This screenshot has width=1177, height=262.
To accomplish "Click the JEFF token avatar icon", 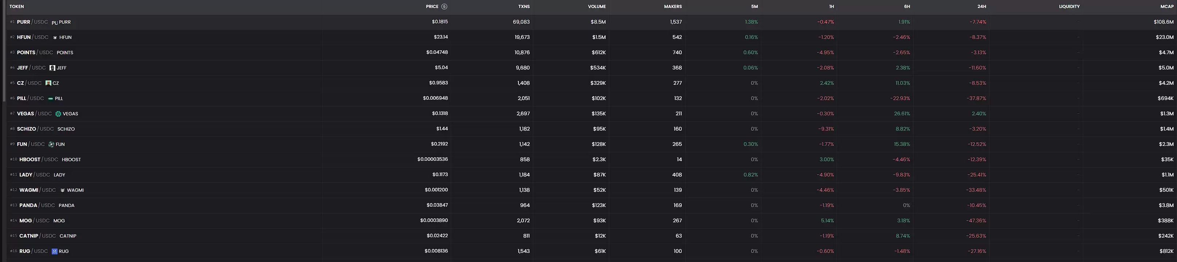I will 52,68.
